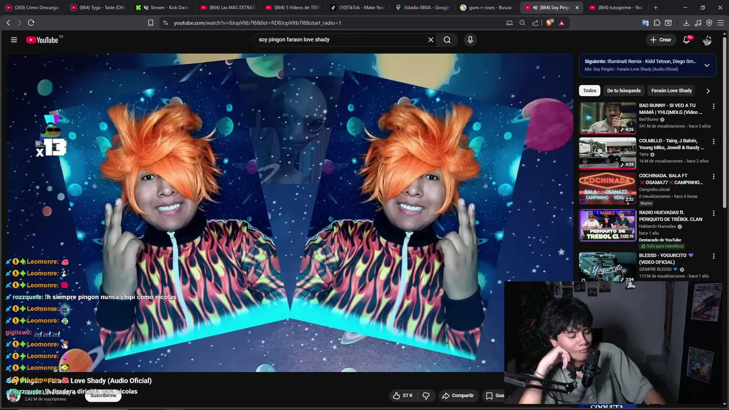Open RADIO HUEVADAS ft. PERIQUITO title
The width and height of the screenshot is (729, 410).
click(x=670, y=216)
